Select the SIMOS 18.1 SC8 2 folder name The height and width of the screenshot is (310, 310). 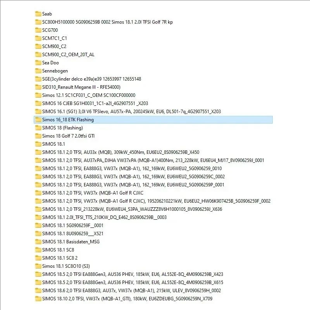point(60,258)
